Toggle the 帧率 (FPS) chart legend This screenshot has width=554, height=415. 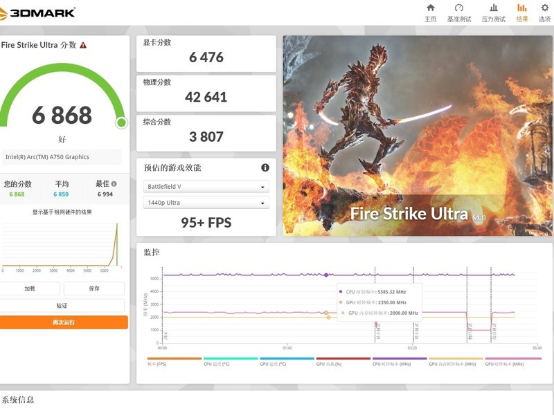point(175,362)
